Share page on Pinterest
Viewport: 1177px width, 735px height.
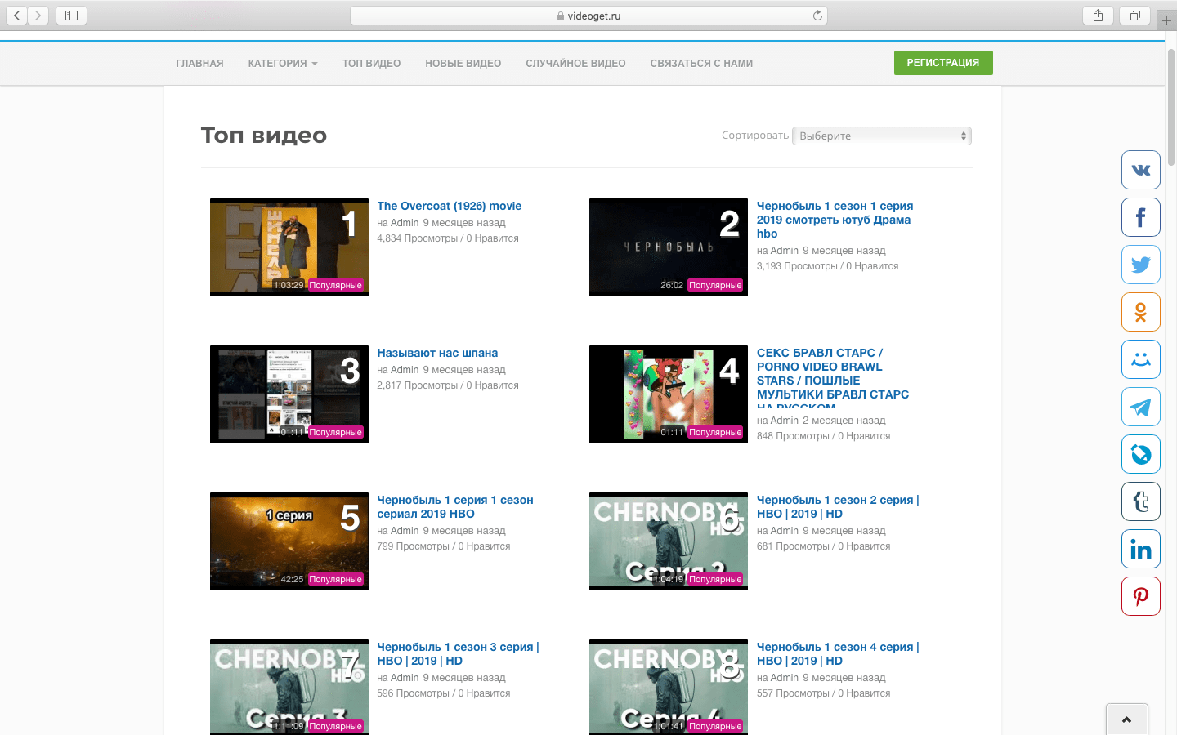[x=1141, y=596]
